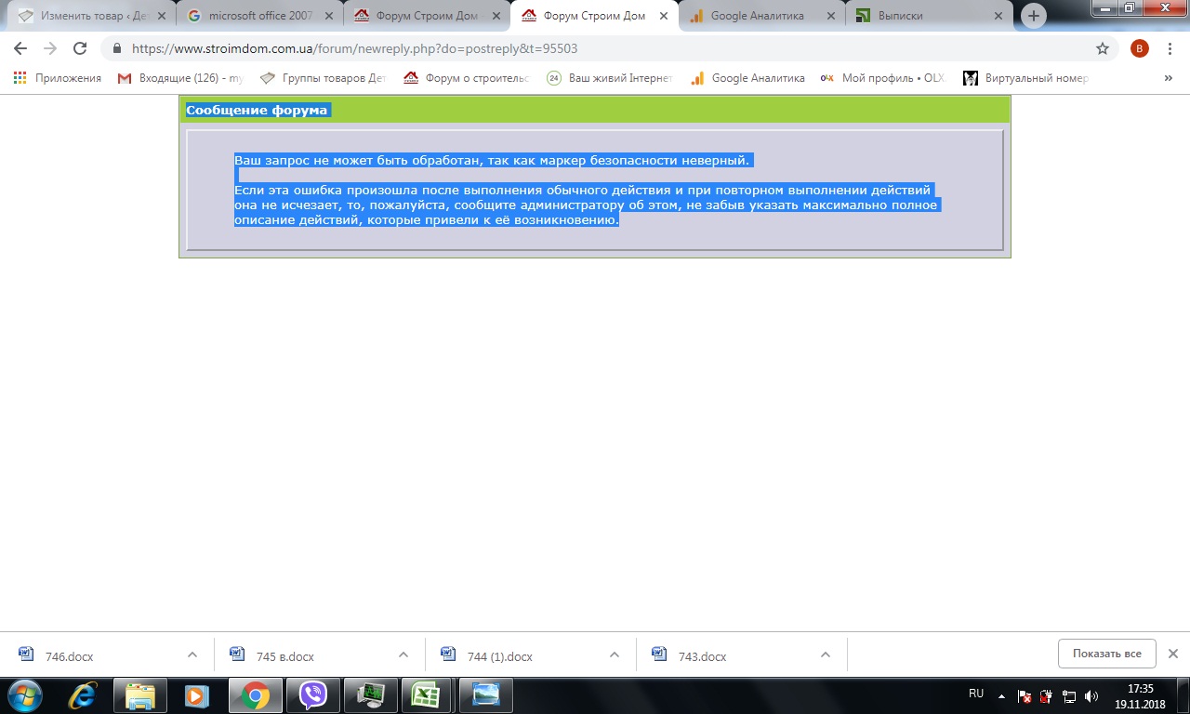The image size is (1190, 714).
Task: Switch to the Google Аналитика tab
Action: (760, 16)
